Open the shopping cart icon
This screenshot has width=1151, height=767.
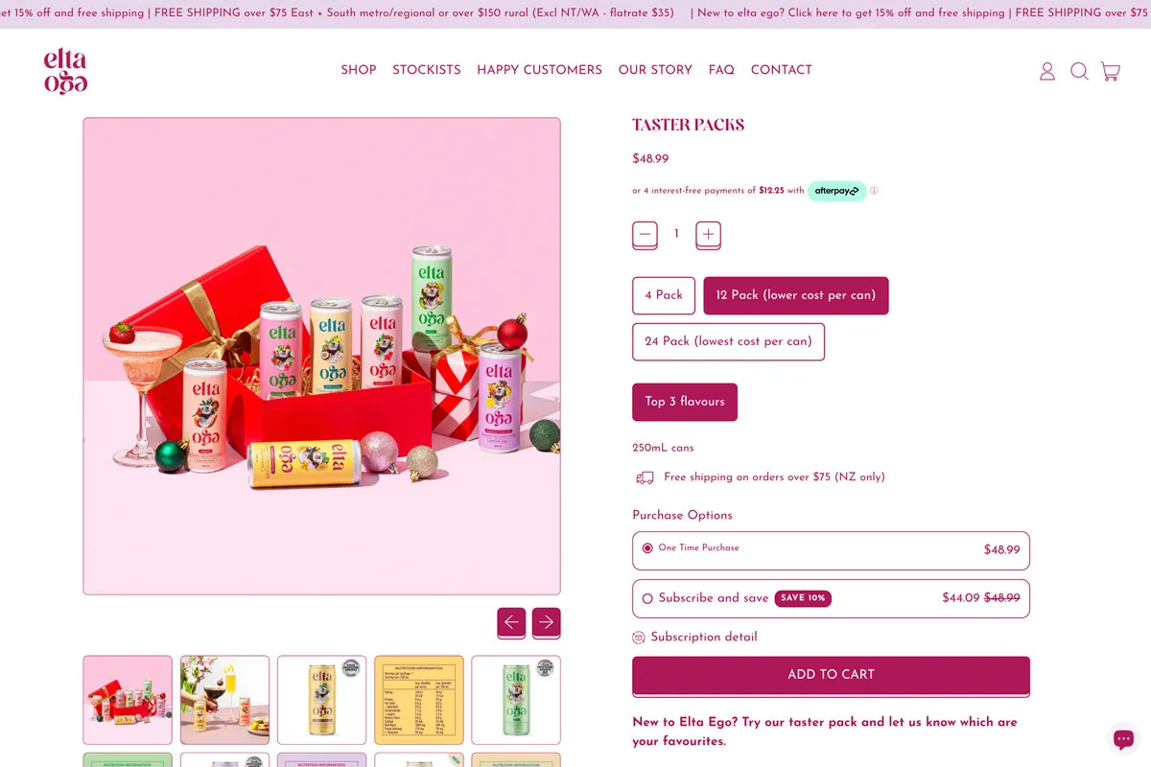pyautogui.click(x=1111, y=71)
